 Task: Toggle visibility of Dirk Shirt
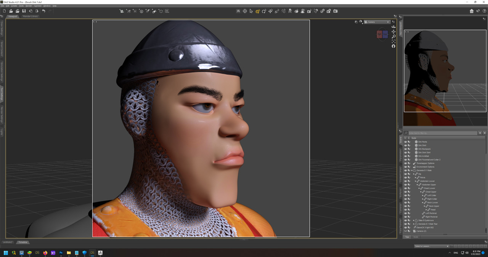point(405,145)
